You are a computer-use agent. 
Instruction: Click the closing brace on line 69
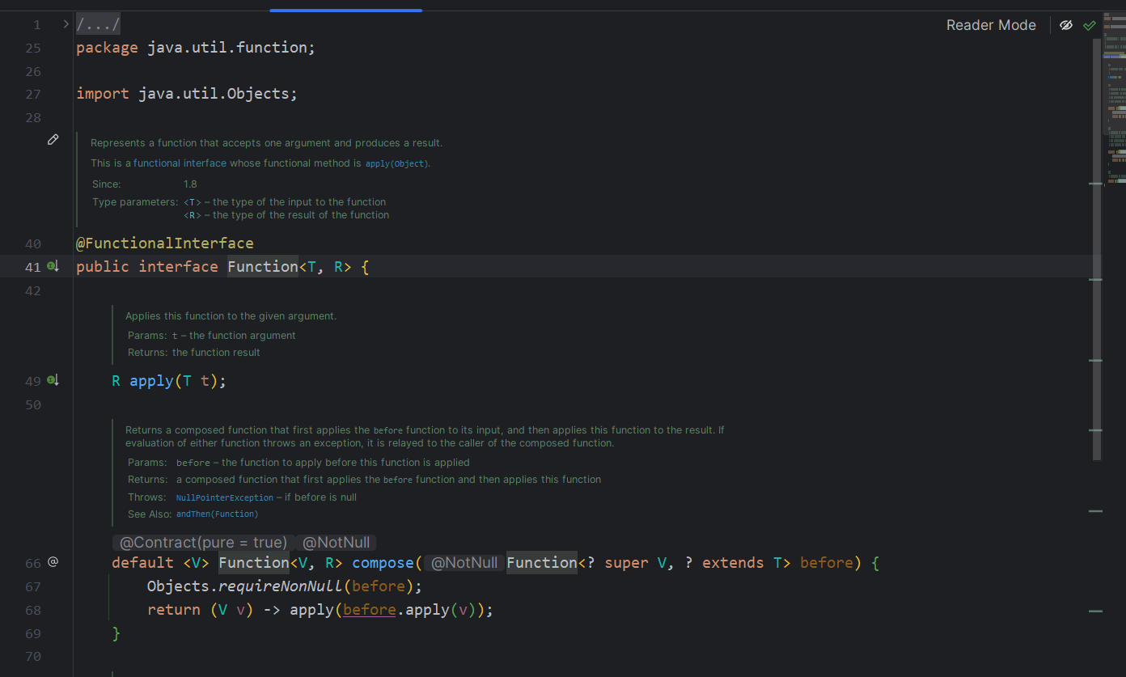(x=116, y=633)
